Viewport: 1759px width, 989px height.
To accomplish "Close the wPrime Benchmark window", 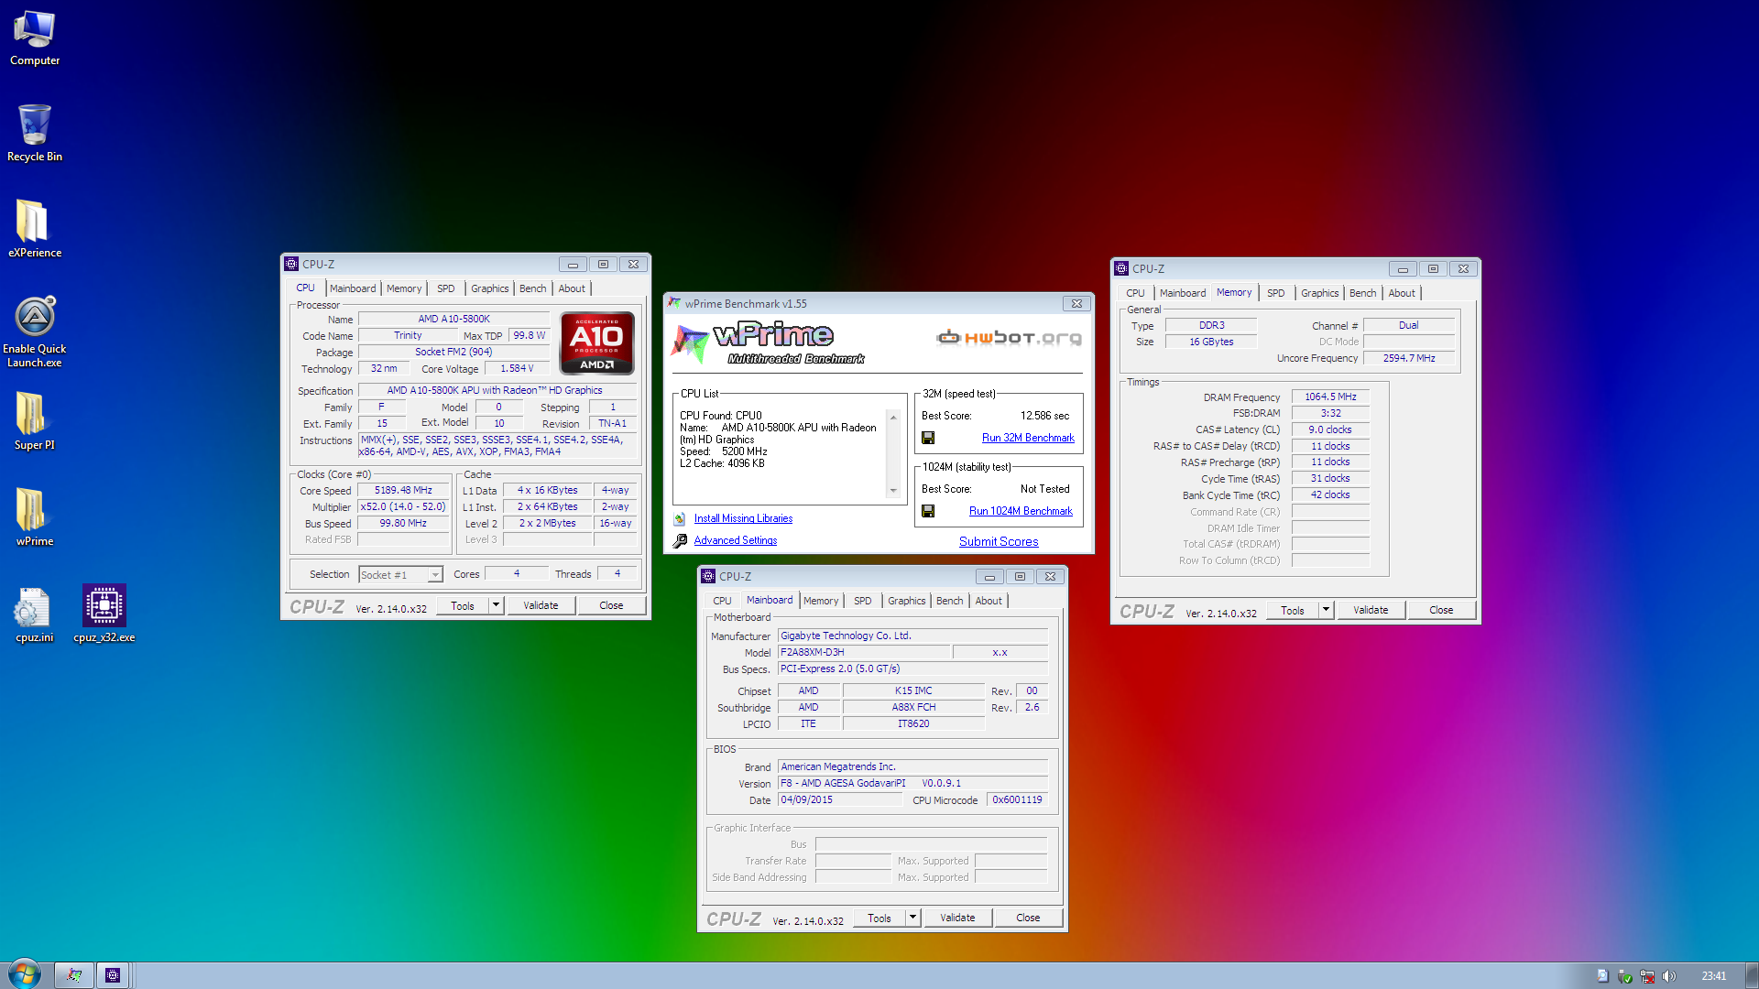I will coord(1076,304).
